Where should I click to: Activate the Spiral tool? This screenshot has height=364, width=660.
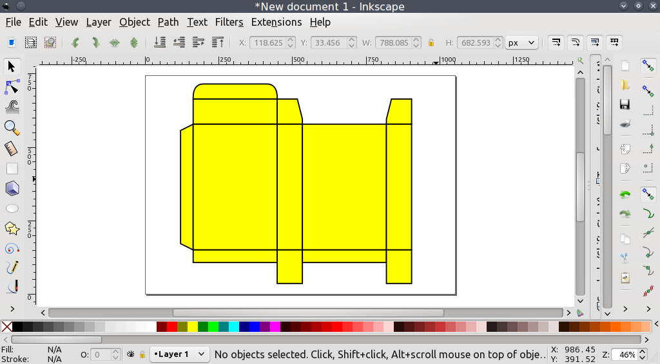click(x=12, y=248)
